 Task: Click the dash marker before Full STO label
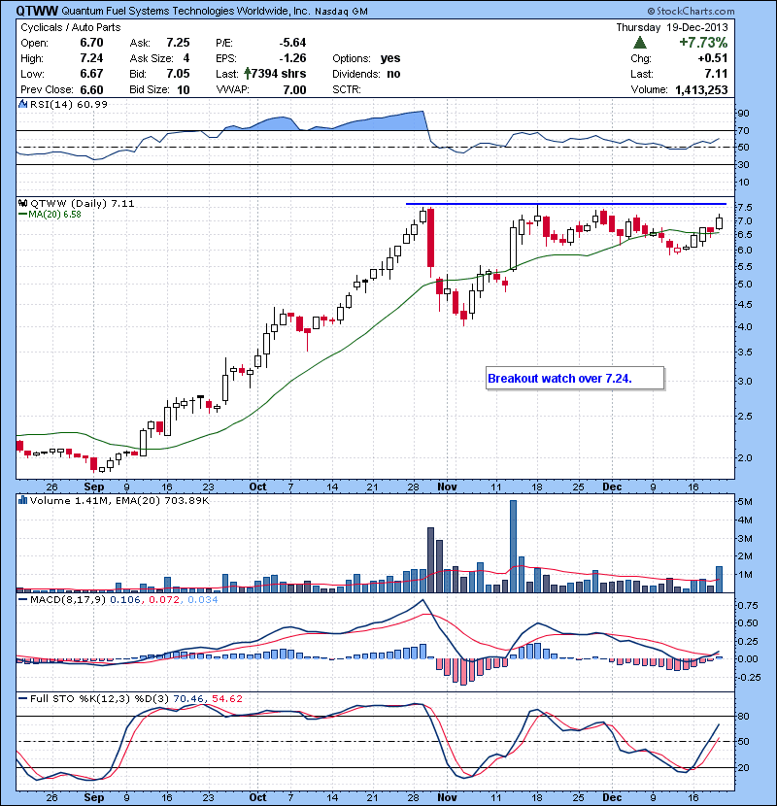coord(22,698)
